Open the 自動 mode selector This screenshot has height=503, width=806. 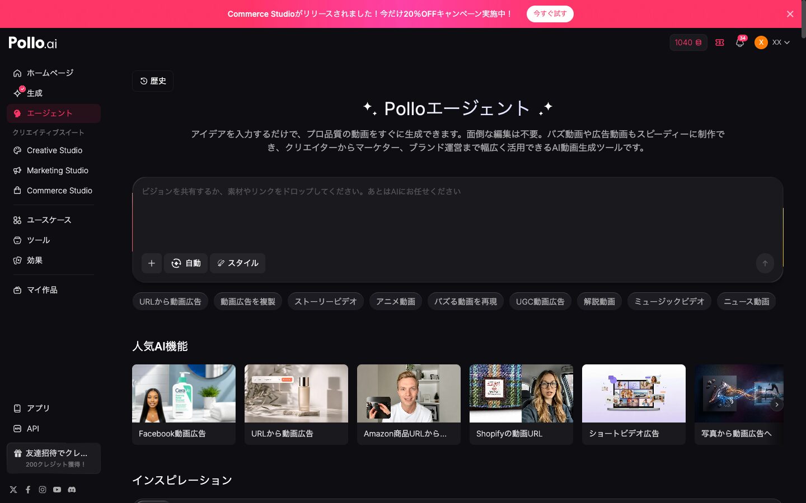(186, 263)
